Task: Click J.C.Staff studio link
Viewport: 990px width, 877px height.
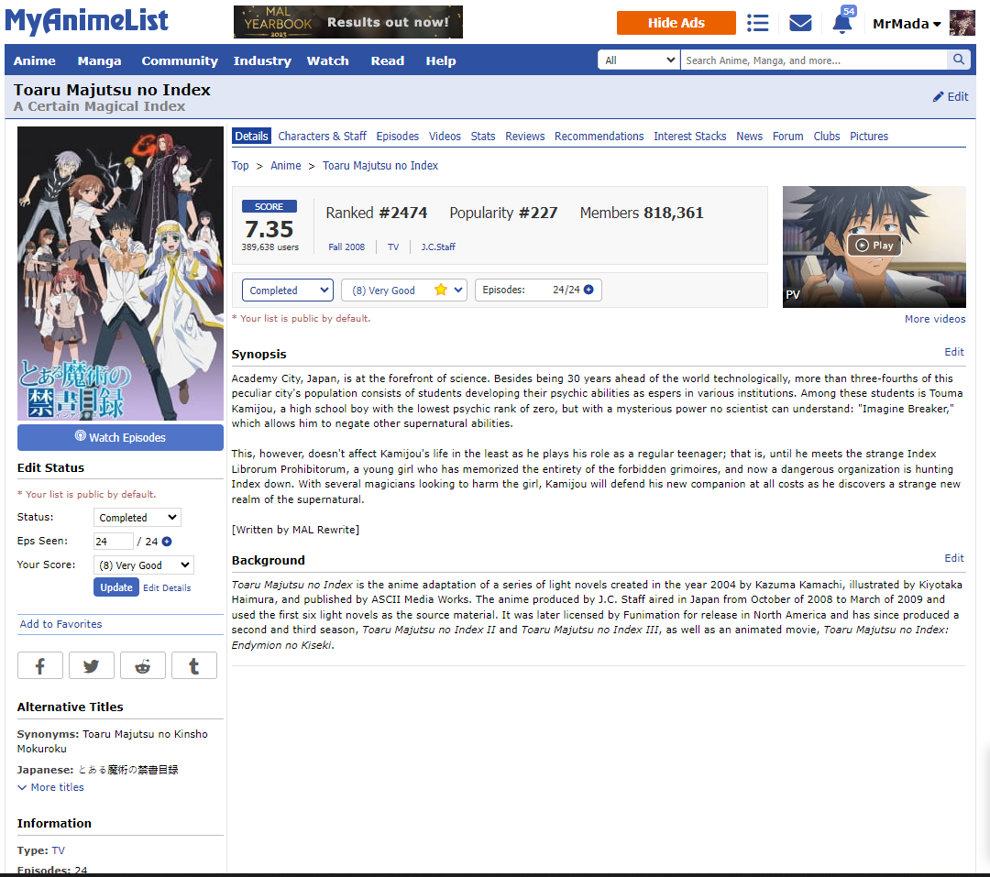Action: [x=437, y=247]
